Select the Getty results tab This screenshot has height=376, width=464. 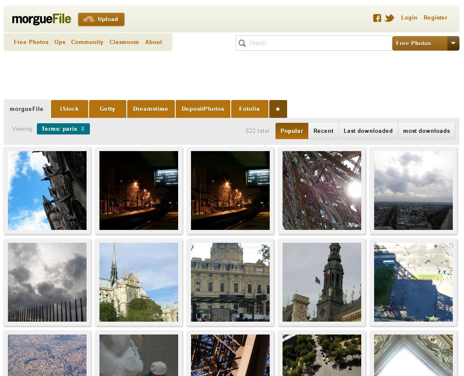tap(107, 109)
